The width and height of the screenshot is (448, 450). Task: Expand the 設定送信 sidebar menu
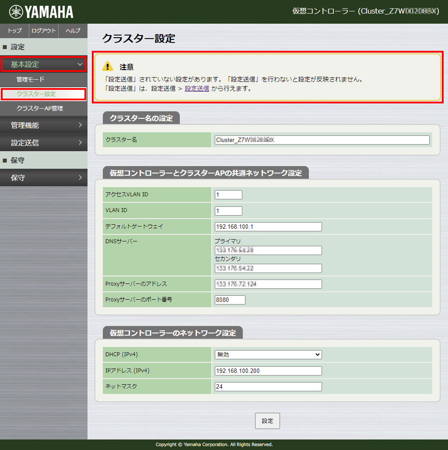coord(44,143)
